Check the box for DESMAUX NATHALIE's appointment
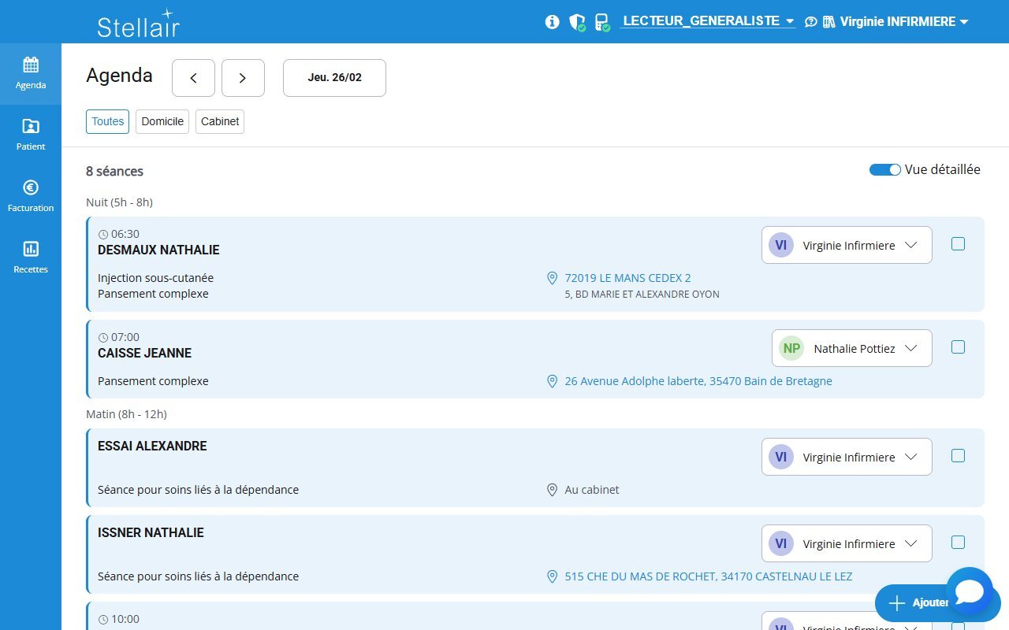 (x=958, y=244)
